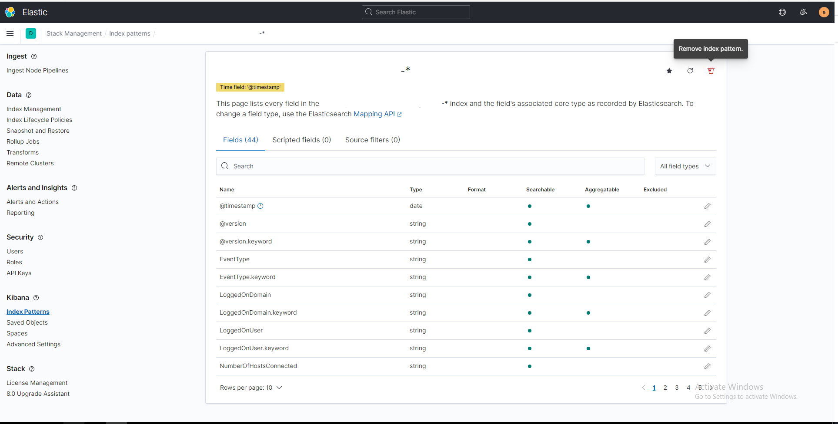Screen dimensions: 838x424
Task: Navigate to Index Management in sidebar
Action: coord(34,109)
